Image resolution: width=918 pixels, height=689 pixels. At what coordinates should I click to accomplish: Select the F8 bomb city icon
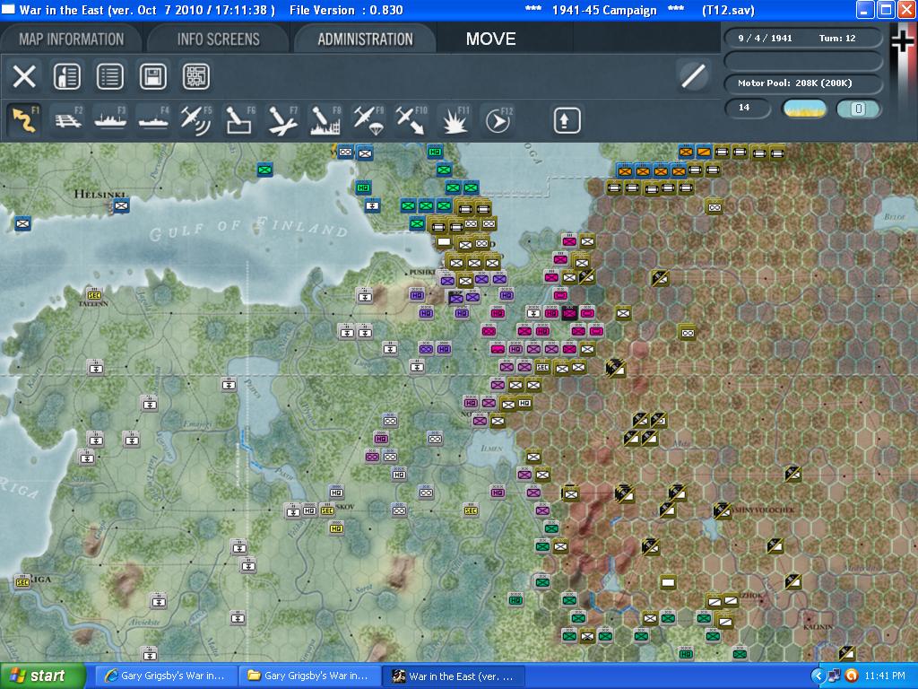[x=325, y=120]
